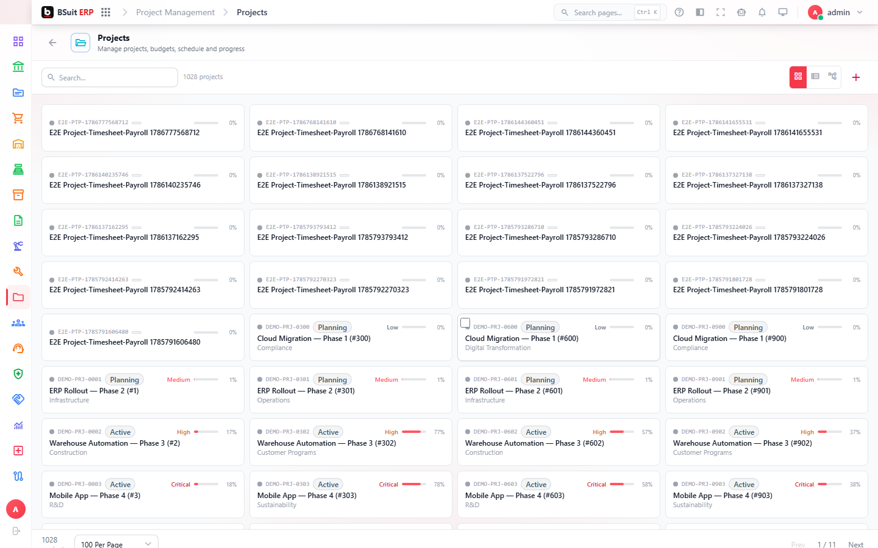Click the orange archive box sidebar icon
The width and height of the screenshot is (878, 548).
coord(18,195)
